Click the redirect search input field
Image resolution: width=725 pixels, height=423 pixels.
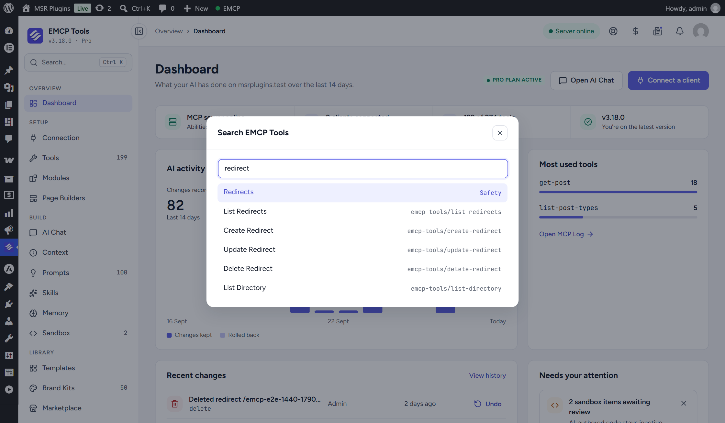[x=363, y=168]
